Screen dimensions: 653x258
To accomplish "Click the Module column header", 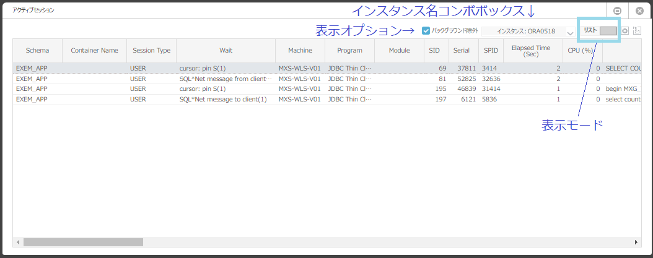I will point(400,50).
